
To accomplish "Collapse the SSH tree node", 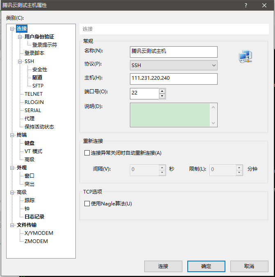I will coord(20,61).
